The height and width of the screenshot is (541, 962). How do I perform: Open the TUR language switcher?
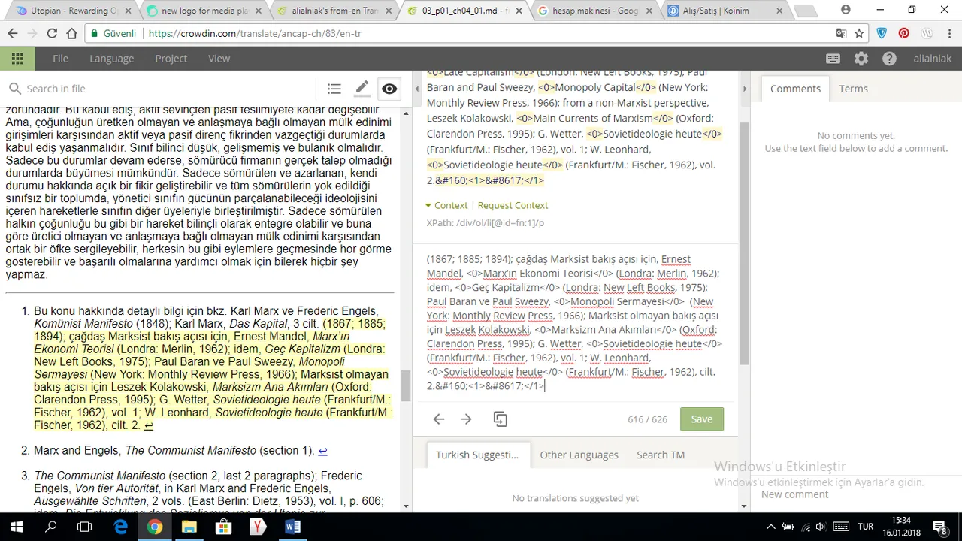866,527
